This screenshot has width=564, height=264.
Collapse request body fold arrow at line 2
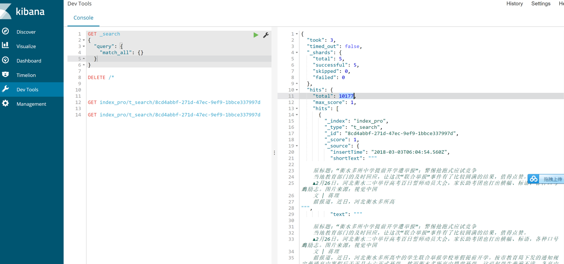pyautogui.click(x=84, y=40)
